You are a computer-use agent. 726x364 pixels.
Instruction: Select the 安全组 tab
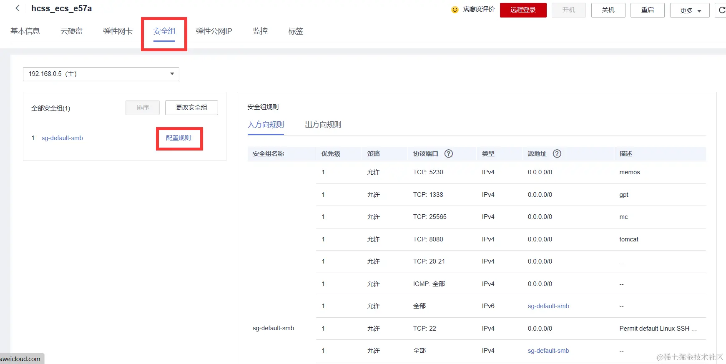coord(164,31)
